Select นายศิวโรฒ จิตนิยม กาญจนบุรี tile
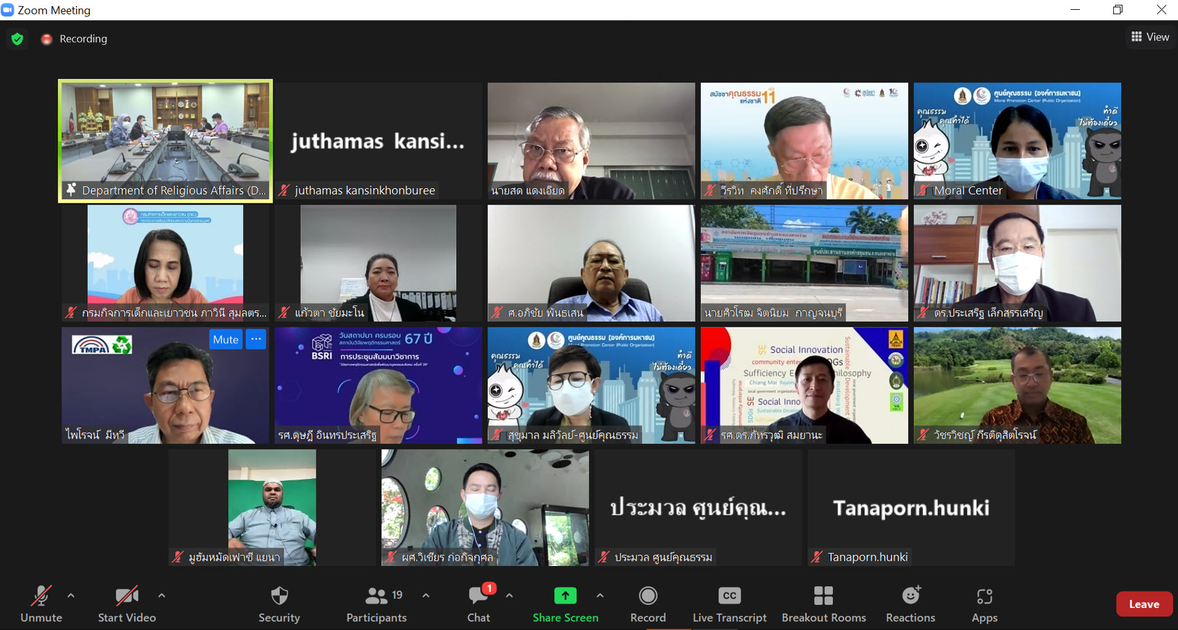The image size is (1178, 630). pos(804,263)
